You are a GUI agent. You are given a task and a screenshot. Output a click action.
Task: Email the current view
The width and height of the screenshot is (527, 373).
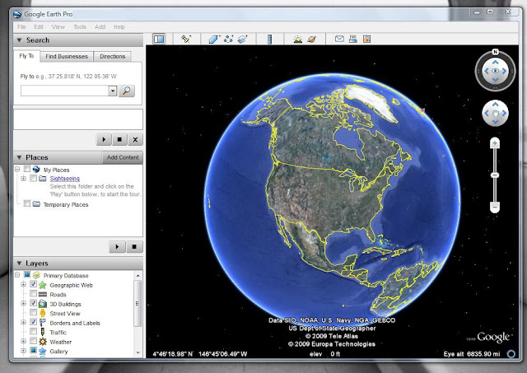click(x=339, y=39)
